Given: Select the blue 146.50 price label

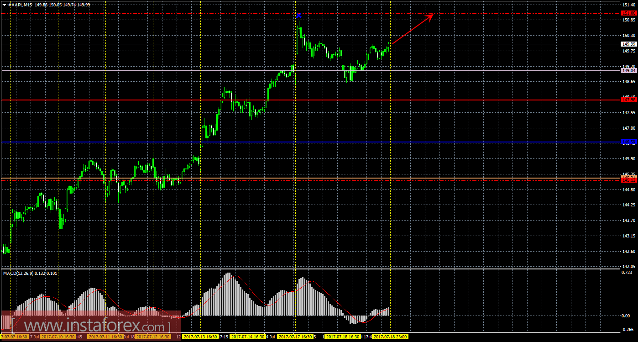Looking at the screenshot, I should coord(629,142).
